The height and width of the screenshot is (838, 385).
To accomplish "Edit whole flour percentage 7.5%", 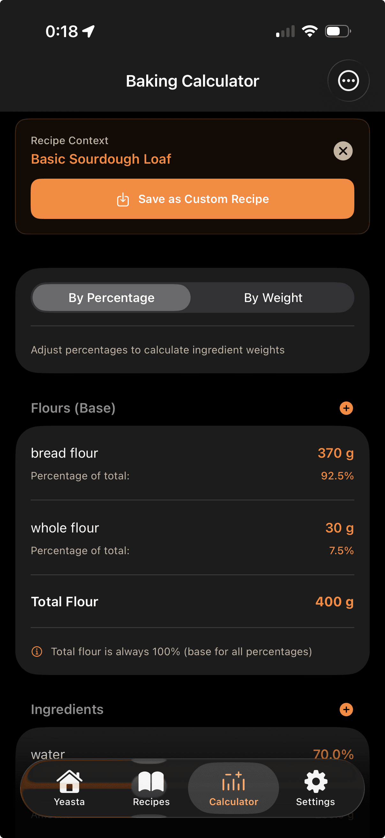I will (x=341, y=550).
